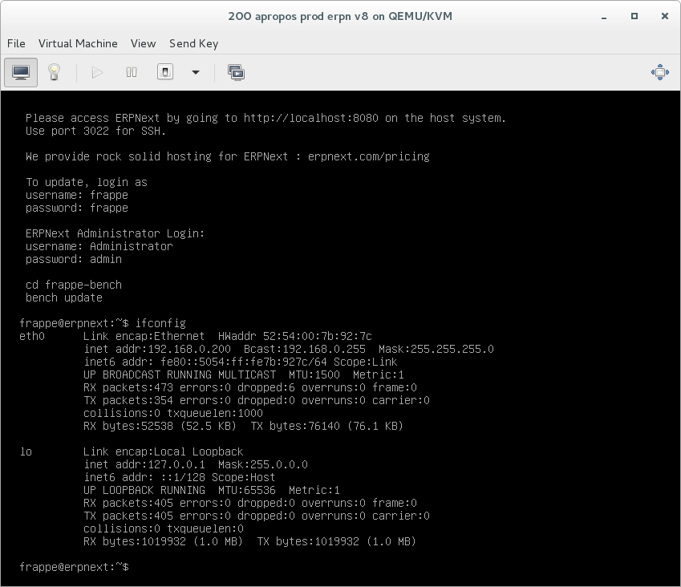Click the eth0 interface name
The height and width of the screenshot is (587, 681).
[32, 337]
